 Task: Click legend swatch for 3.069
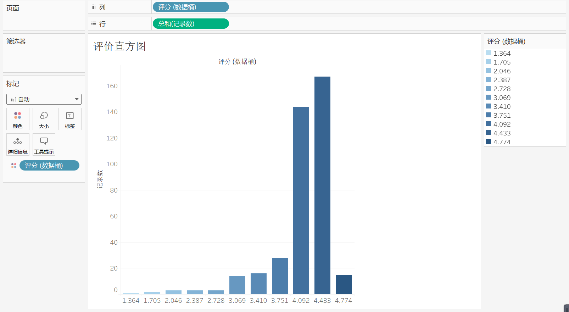click(489, 97)
